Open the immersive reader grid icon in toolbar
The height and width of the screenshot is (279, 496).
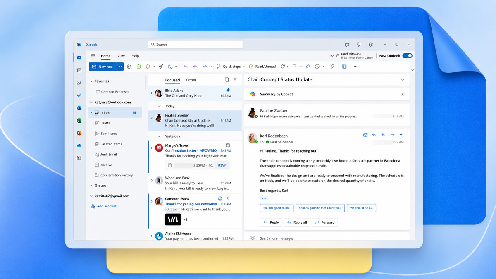[344, 67]
